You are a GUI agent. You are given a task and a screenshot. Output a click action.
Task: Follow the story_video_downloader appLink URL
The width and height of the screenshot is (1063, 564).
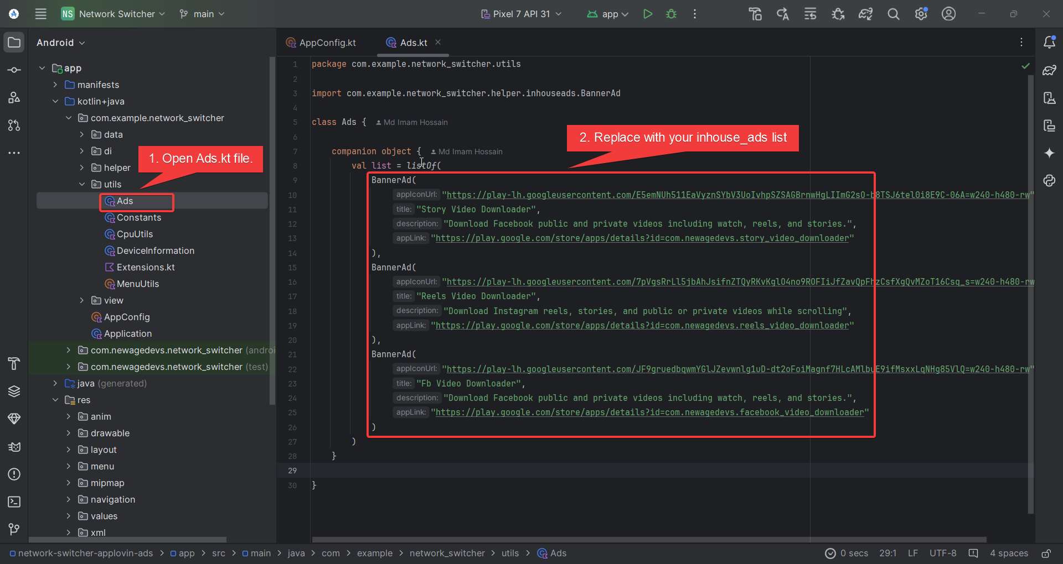point(642,238)
